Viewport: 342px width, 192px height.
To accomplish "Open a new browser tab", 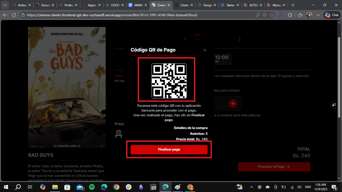I will tap(293, 5).
